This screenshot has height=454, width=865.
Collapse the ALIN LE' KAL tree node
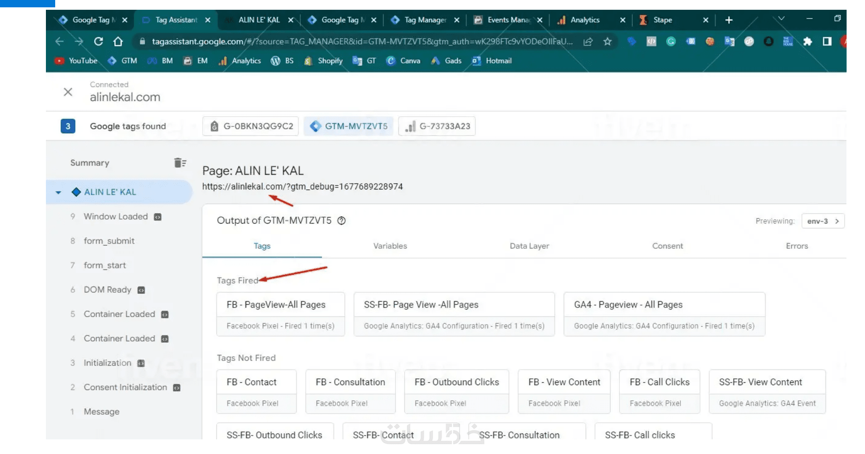pos(59,192)
